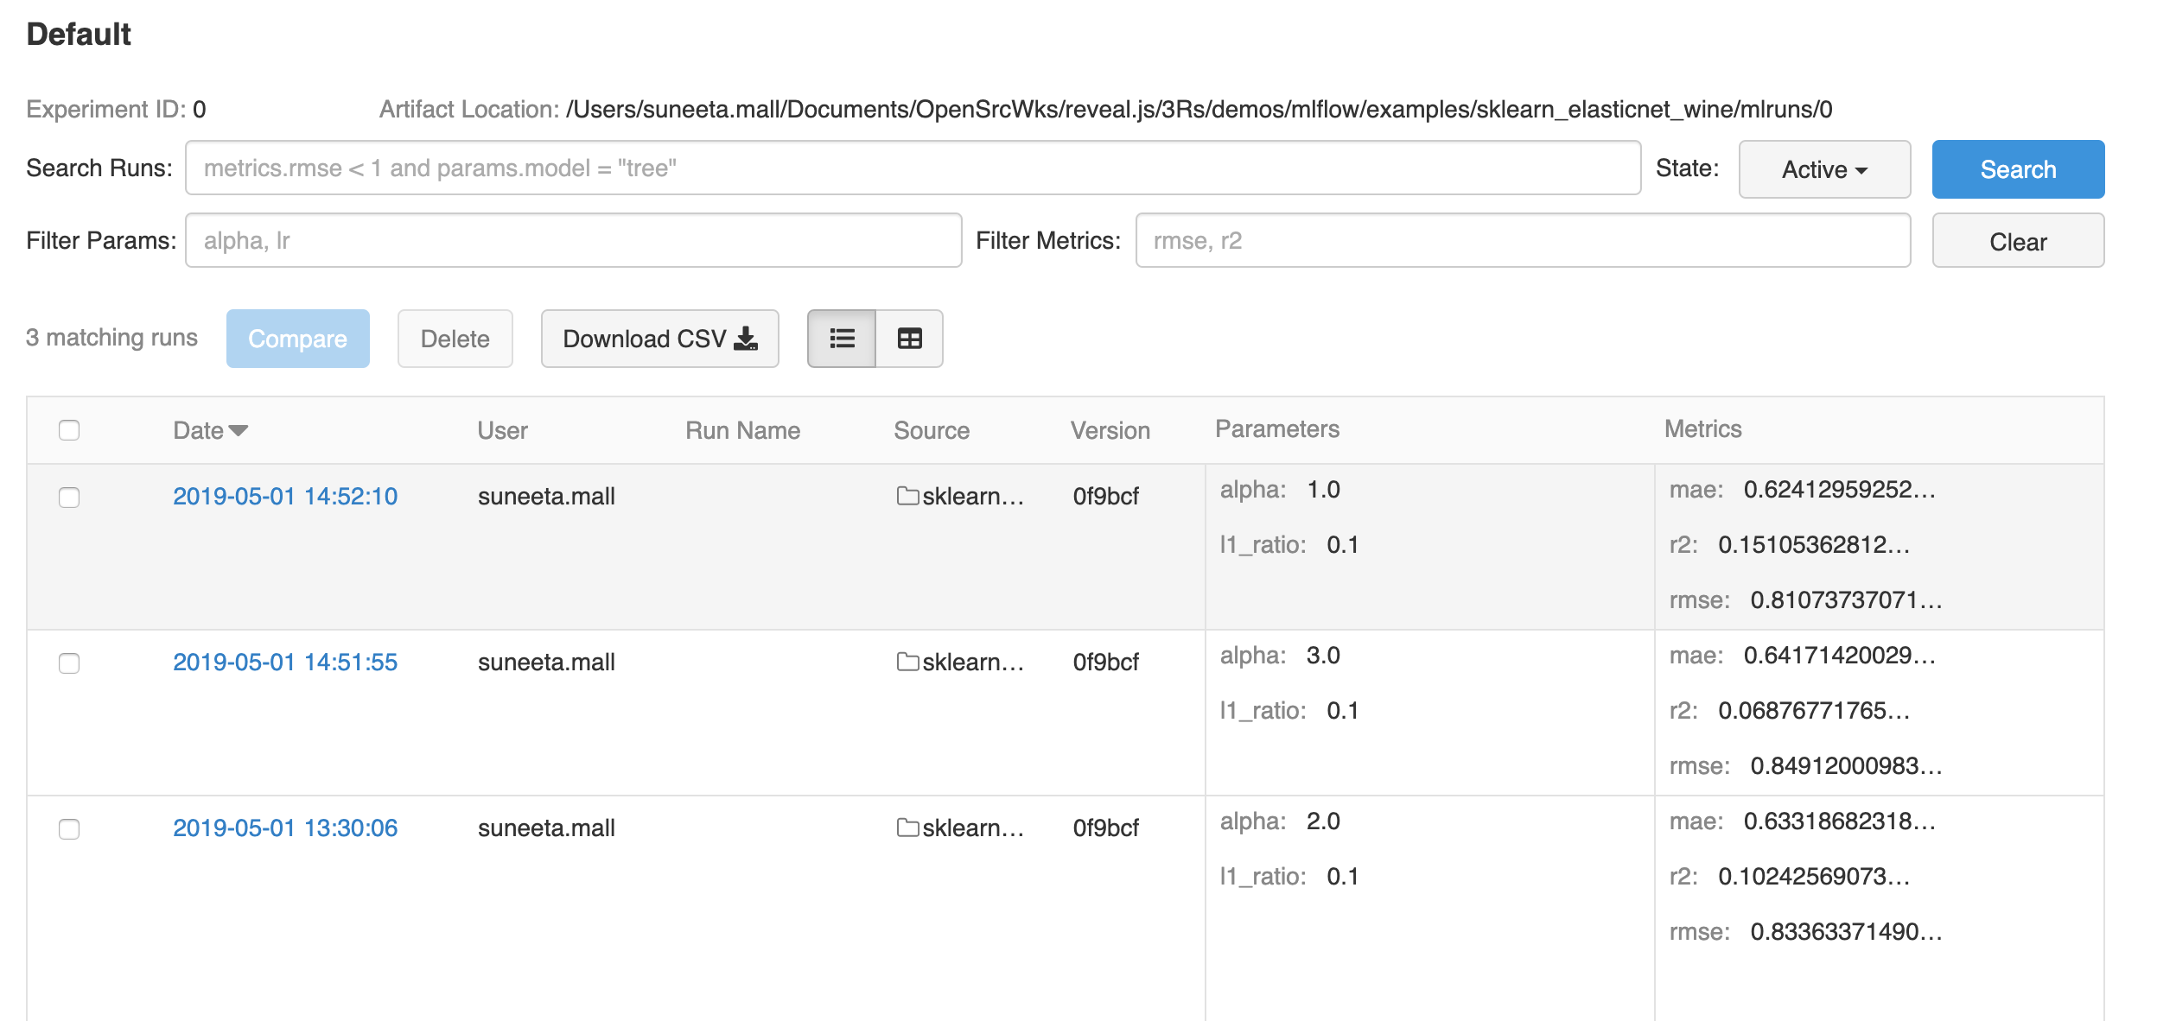Click the sort descending arrow on Date
The image size is (2157, 1021).
click(x=239, y=428)
